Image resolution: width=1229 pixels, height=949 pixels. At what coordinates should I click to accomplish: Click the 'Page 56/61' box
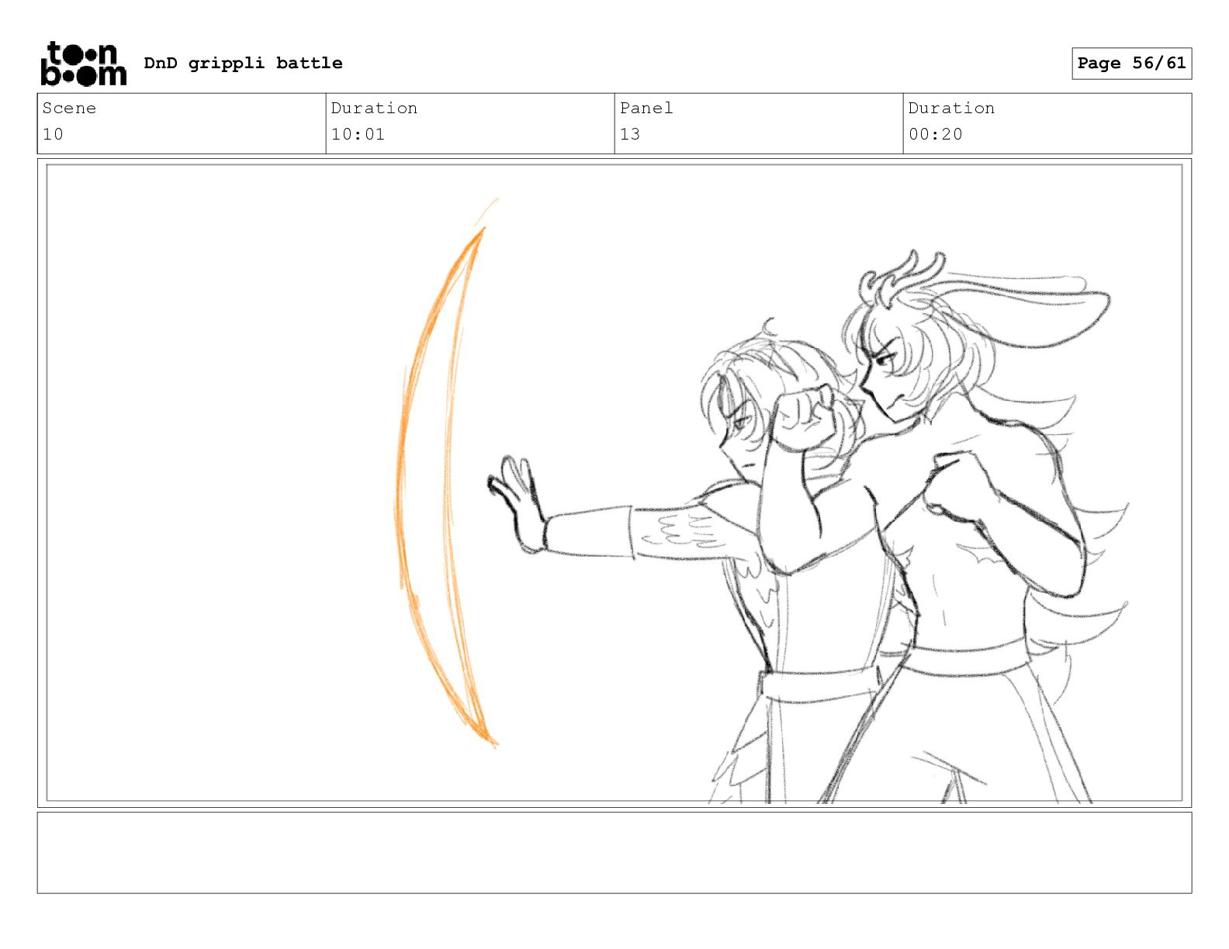pyautogui.click(x=1131, y=64)
